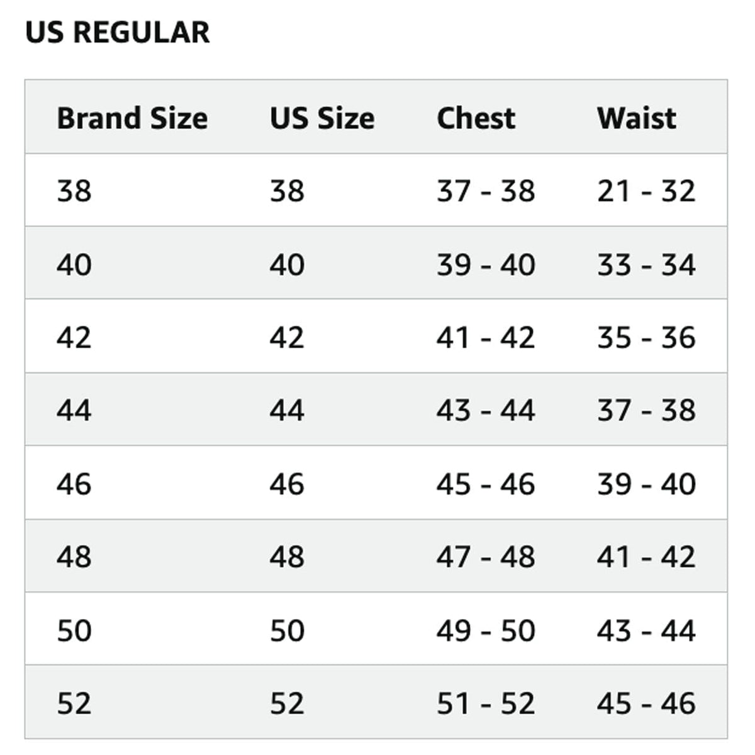
Task: Click the chest range 47 - 48
Action: tap(485, 557)
